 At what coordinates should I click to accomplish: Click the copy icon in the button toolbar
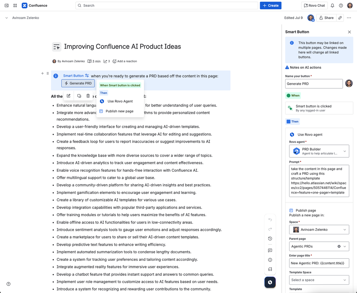click(79, 96)
